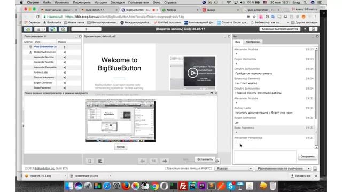
Task: Click the chat panel vertical scrollbar
Action: point(316,98)
